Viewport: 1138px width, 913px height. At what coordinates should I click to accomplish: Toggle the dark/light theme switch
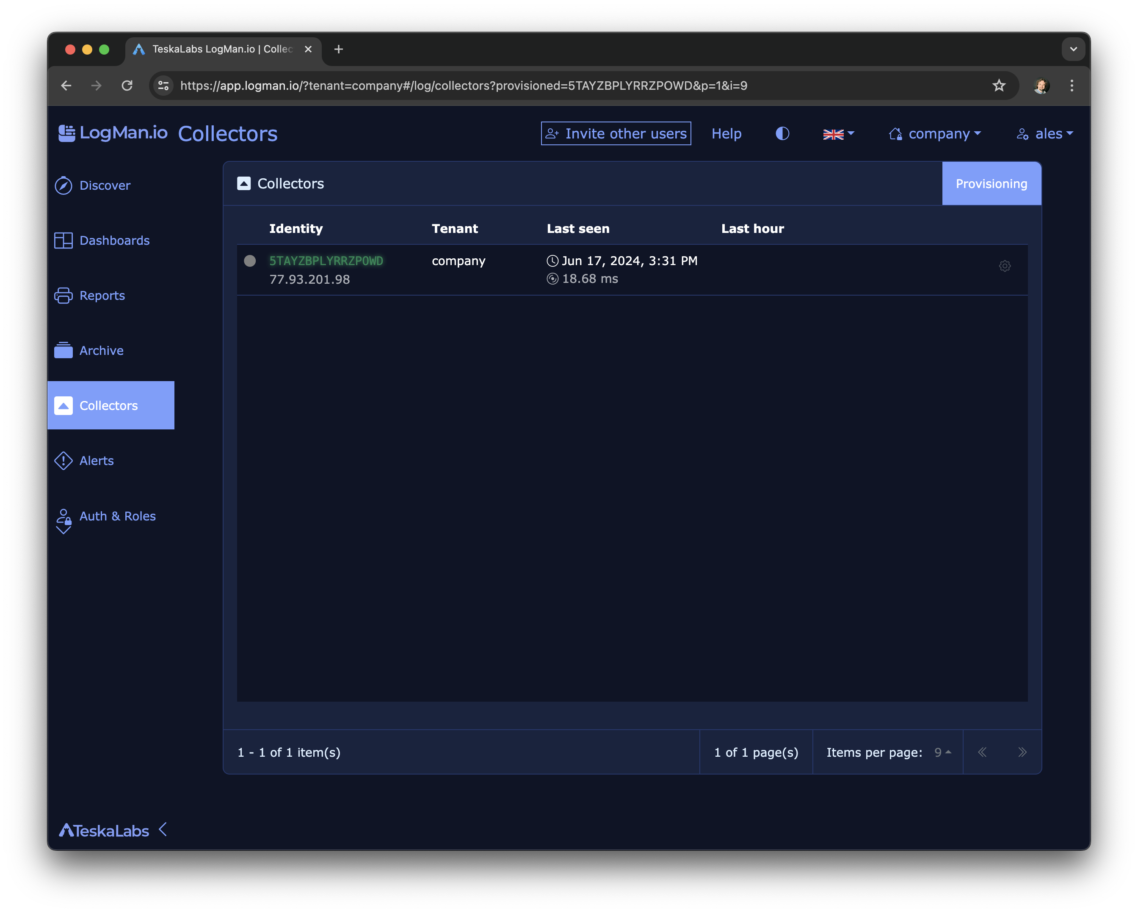(x=782, y=133)
